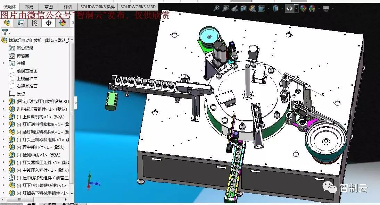380x205 pixels.
Task: Click the Zoom to Fit icon
Action: [216, 8]
